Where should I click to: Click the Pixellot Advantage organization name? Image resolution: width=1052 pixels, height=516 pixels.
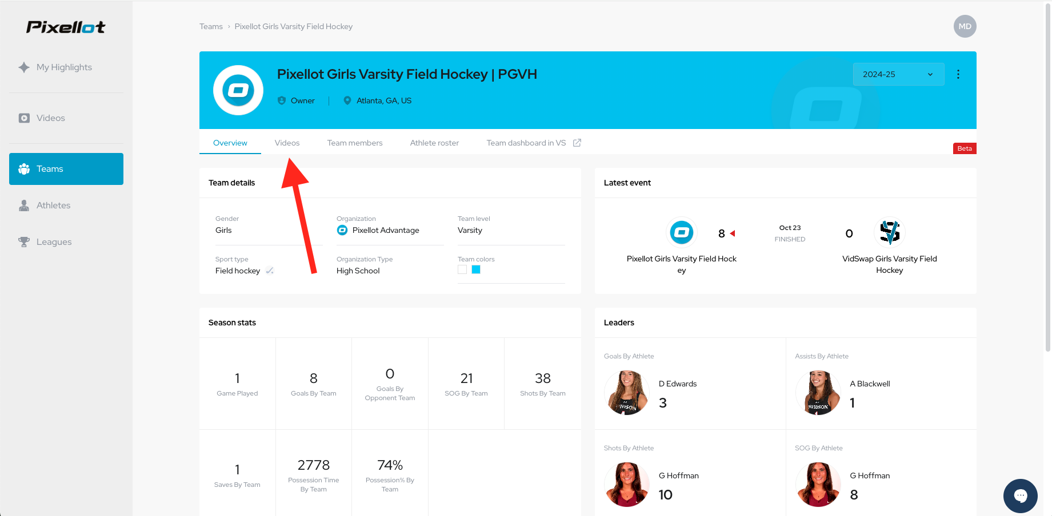386,230
